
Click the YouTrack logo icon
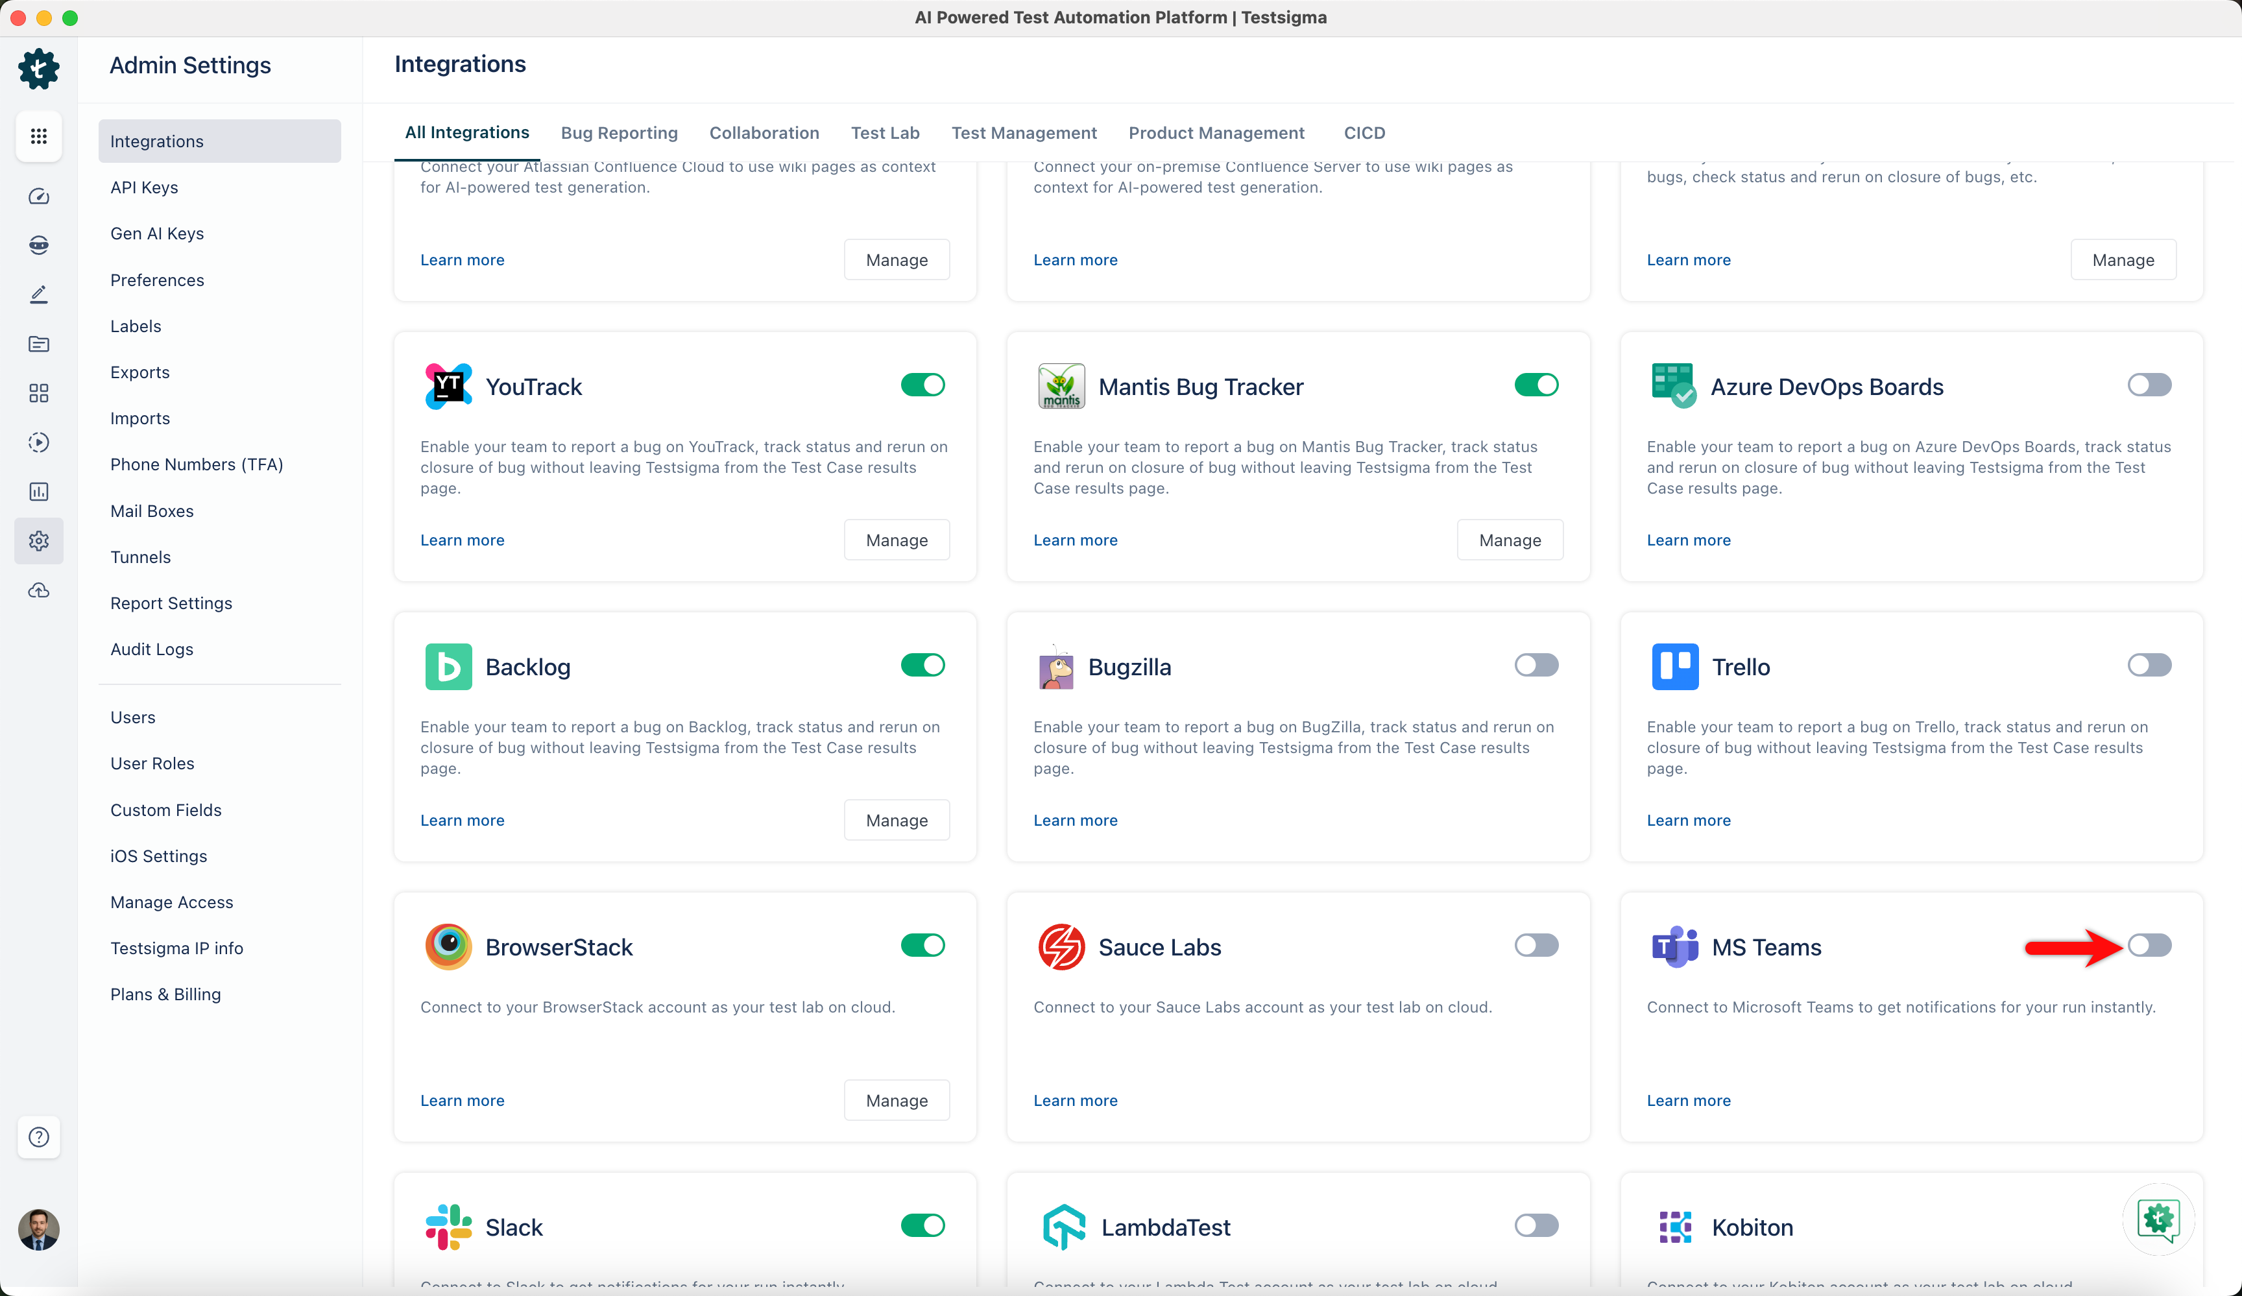tap(448, 386)
